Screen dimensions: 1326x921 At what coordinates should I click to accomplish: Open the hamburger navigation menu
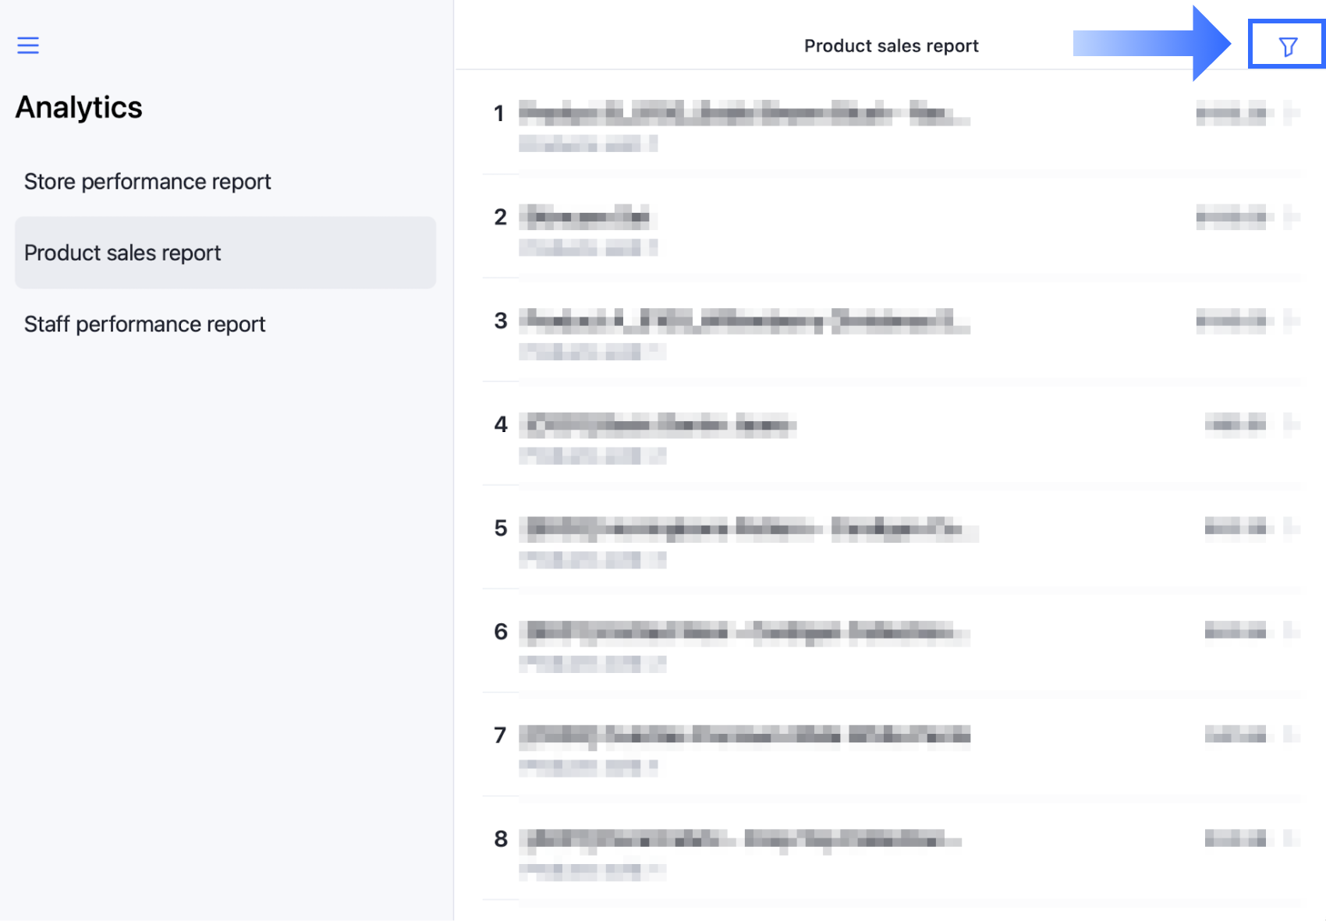(28, 45)
